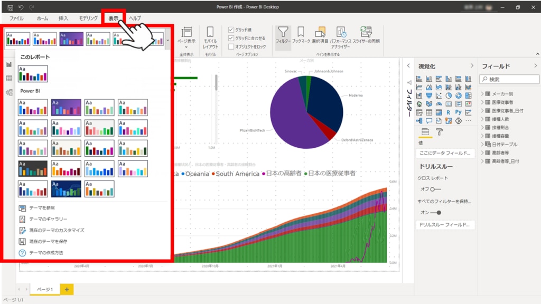Choose the Python (Py) visual icon

458,112
